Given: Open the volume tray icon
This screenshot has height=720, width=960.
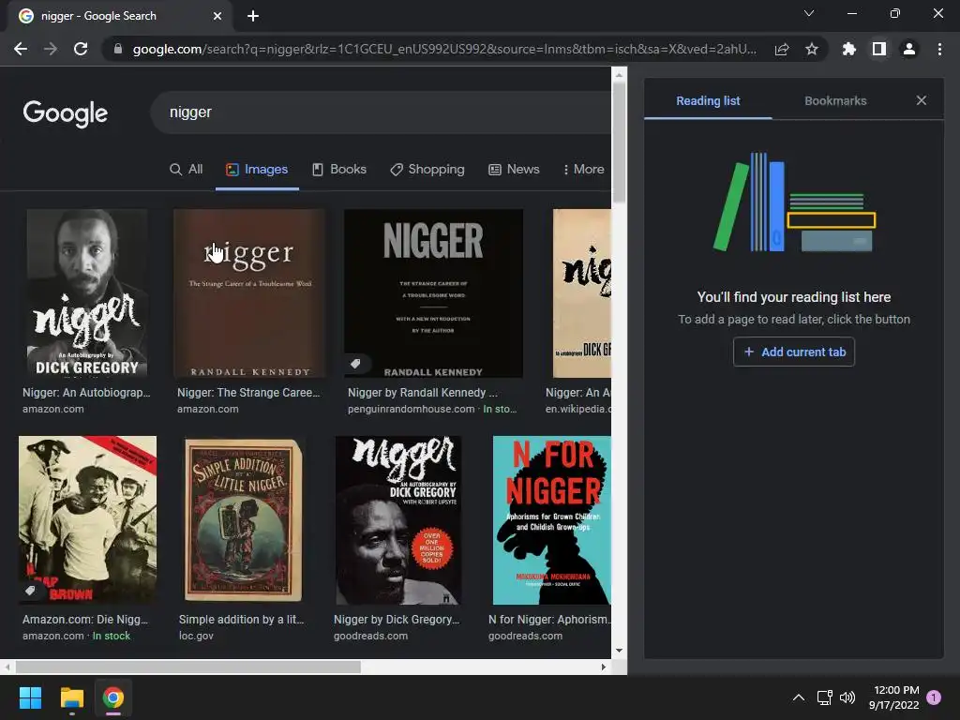Looking at the screenshot, I should pos(847,697).
